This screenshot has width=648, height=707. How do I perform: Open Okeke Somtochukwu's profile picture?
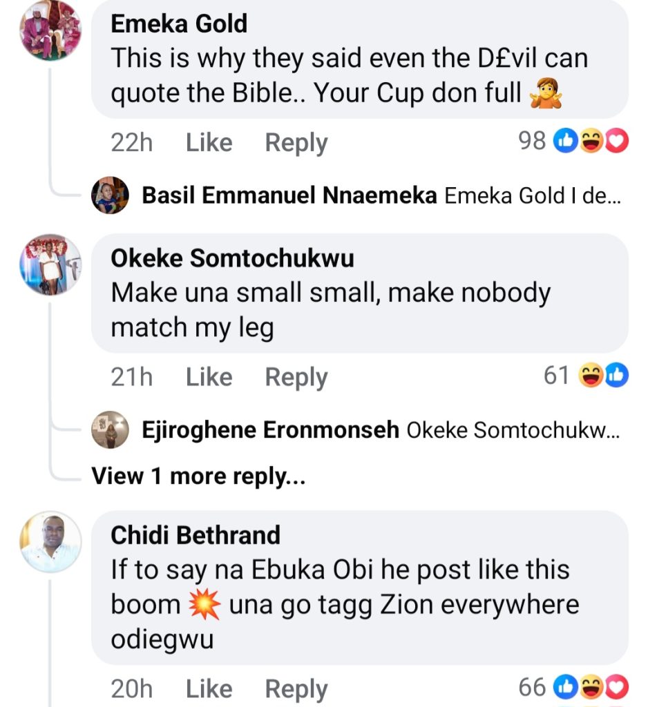[50, 264]
